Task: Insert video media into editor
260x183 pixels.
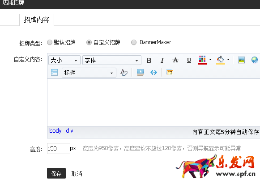Action: [x=140, y=73]
